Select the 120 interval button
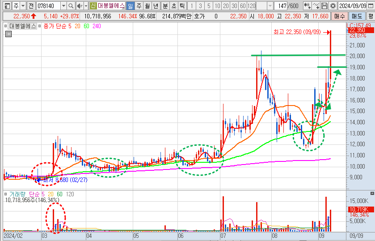375x241 pixels. [251, 6]
